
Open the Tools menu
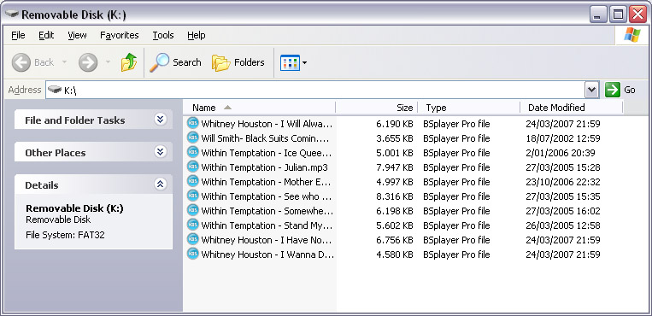(163, 35)
